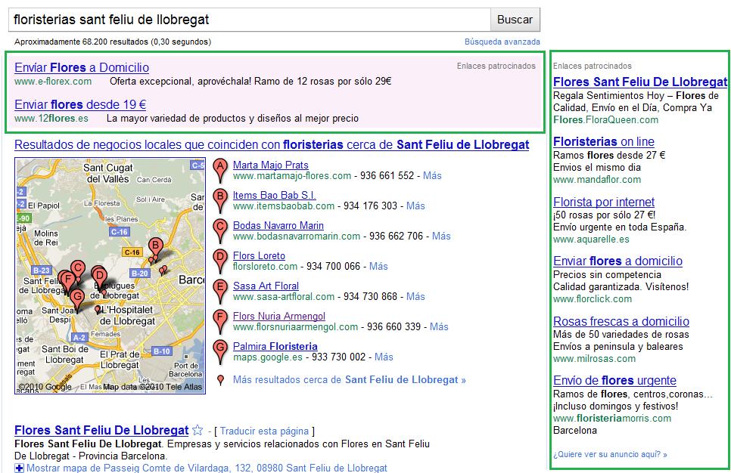This screenshot has width=731, height=473.
Task: Open sidebar ad Envío de flores urgente
Action: pyautogui.click(x=614, y=380)
